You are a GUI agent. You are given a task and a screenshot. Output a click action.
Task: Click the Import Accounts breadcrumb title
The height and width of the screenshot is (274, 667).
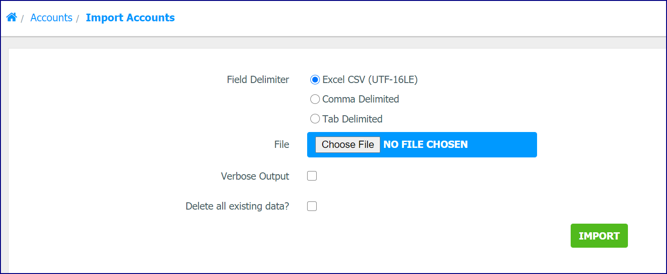point(130,18)
